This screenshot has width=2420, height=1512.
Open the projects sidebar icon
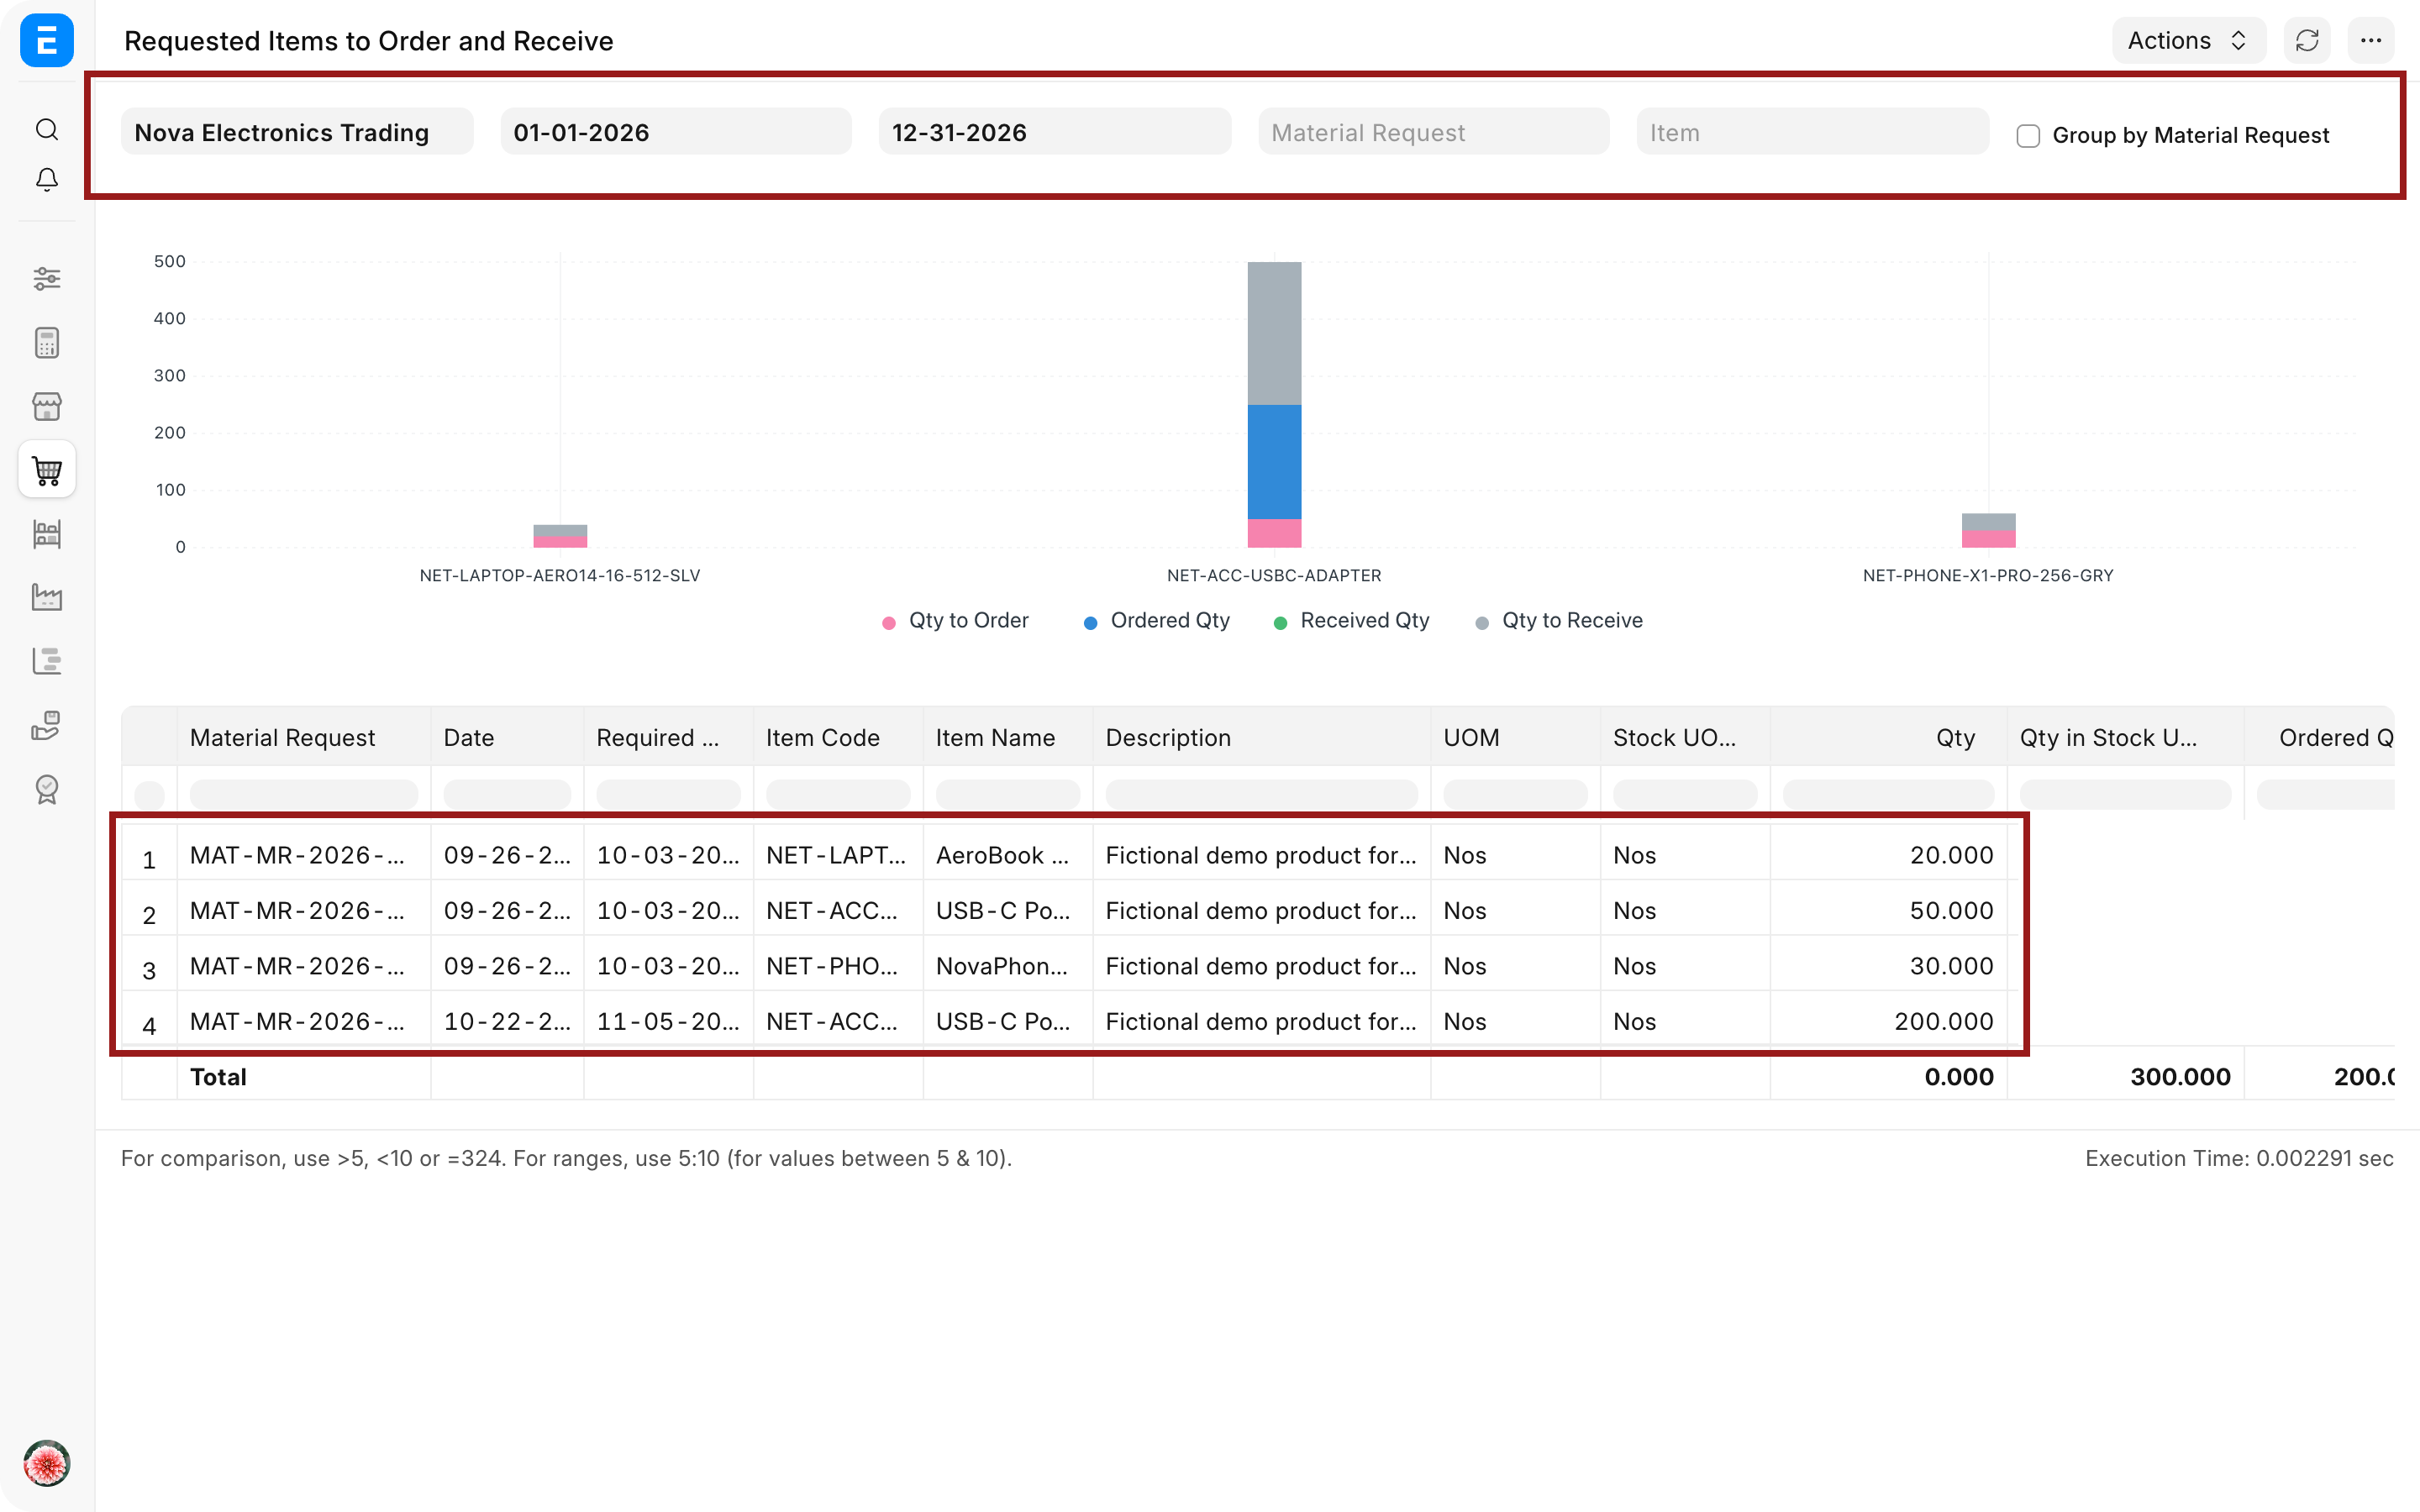(x=47, y=661)
